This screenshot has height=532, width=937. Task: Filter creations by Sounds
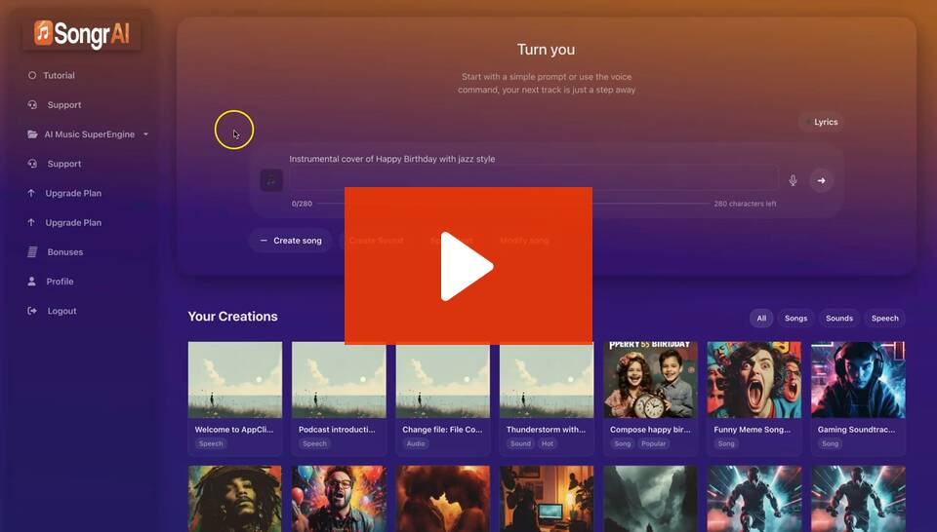(839, 319)
